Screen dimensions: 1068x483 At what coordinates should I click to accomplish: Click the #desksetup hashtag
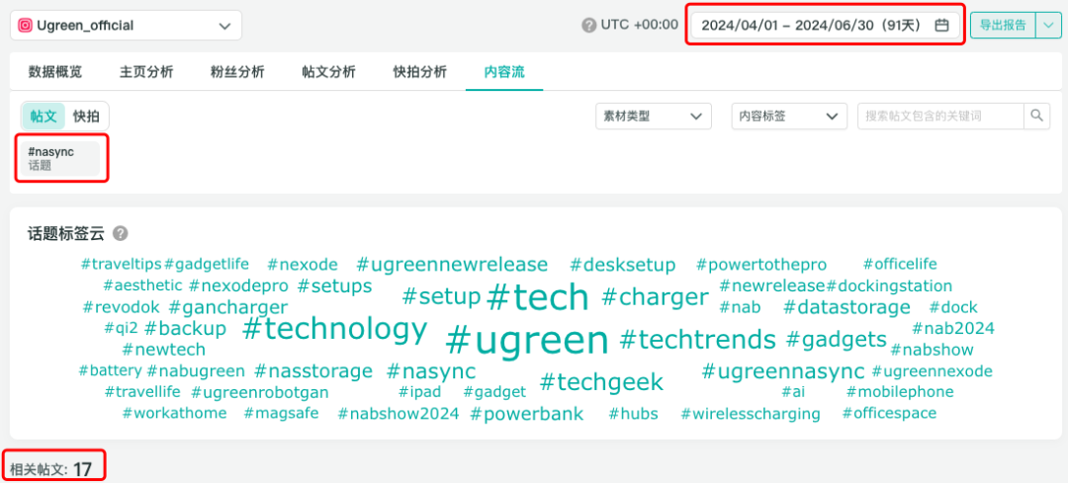(623, 265)
